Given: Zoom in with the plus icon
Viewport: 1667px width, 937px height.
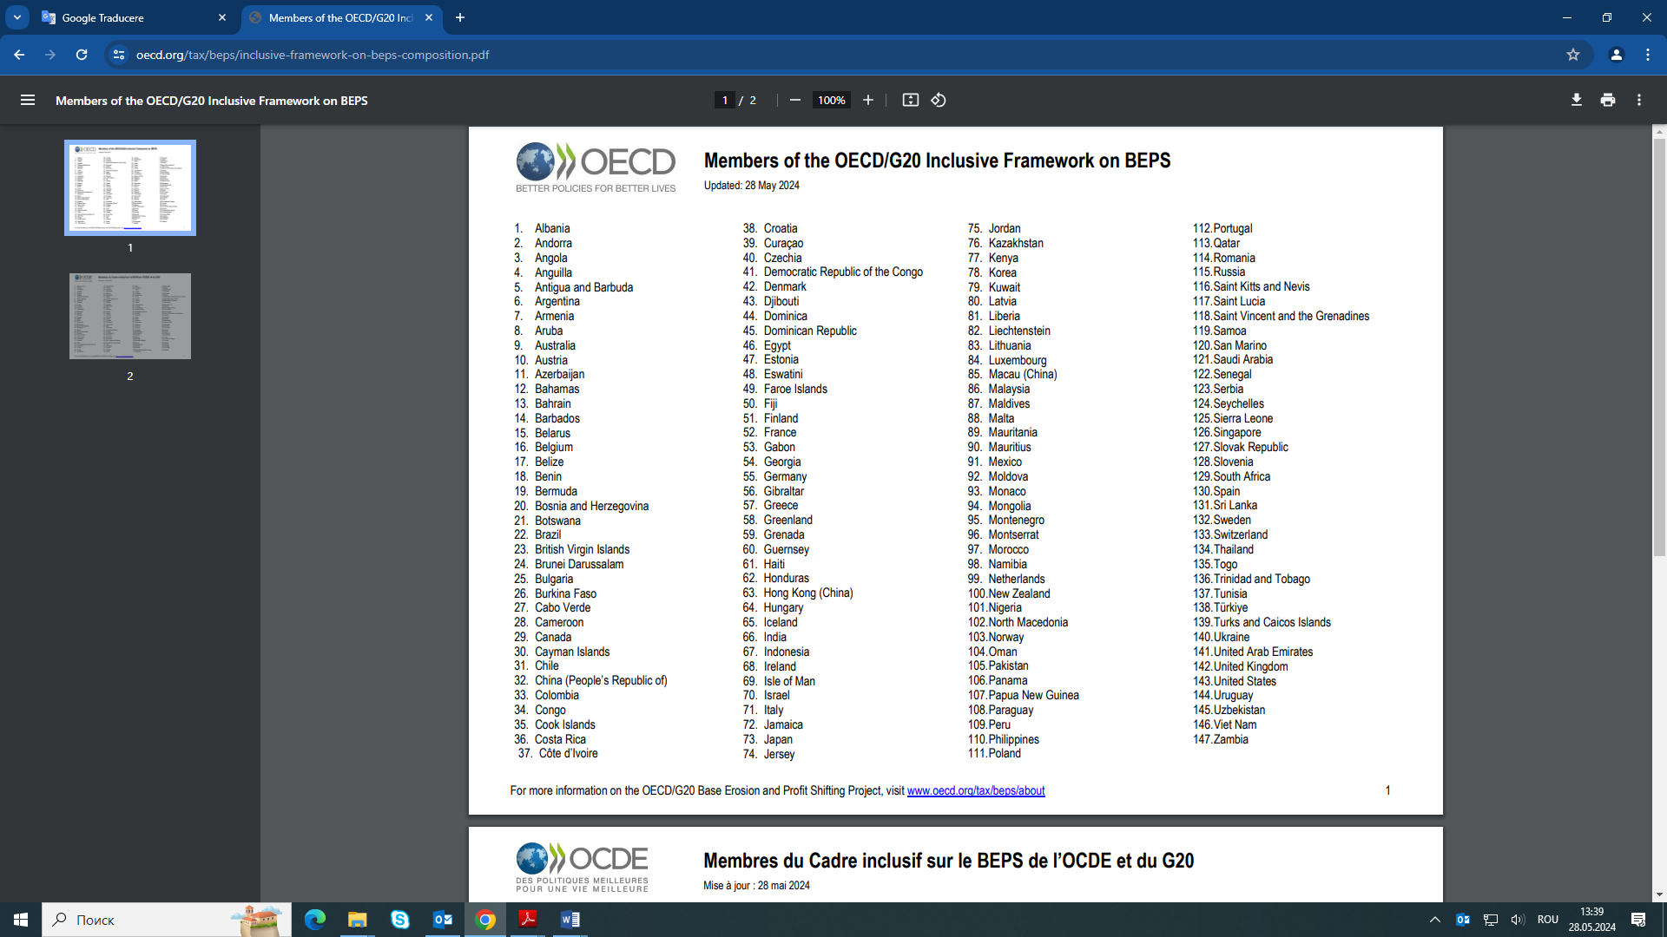Looking at the screenshot, I should click(867, 100).
